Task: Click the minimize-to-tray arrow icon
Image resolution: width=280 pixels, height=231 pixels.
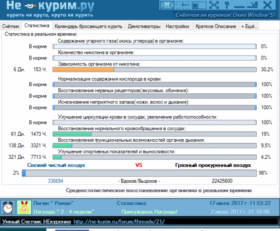Action: (252, 5)
